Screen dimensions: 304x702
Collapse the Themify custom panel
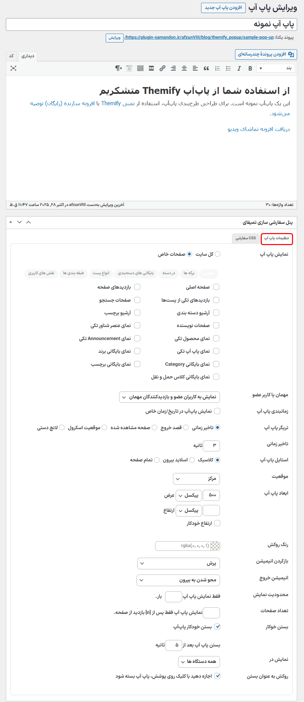(x=28, y=222)
